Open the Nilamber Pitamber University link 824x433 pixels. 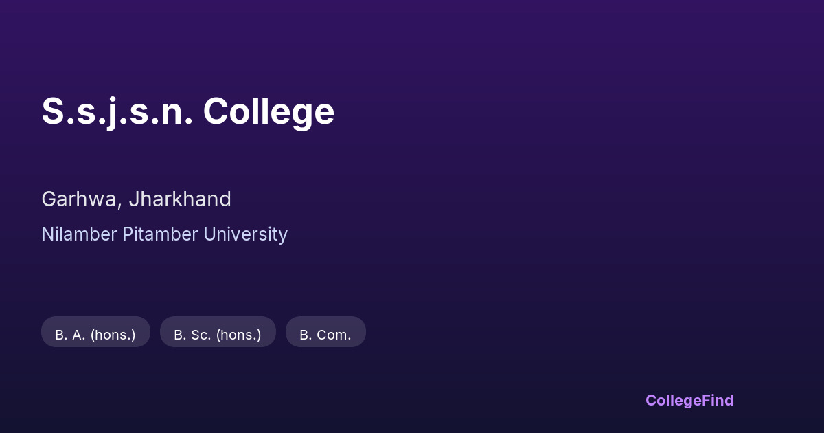[164, 234]
